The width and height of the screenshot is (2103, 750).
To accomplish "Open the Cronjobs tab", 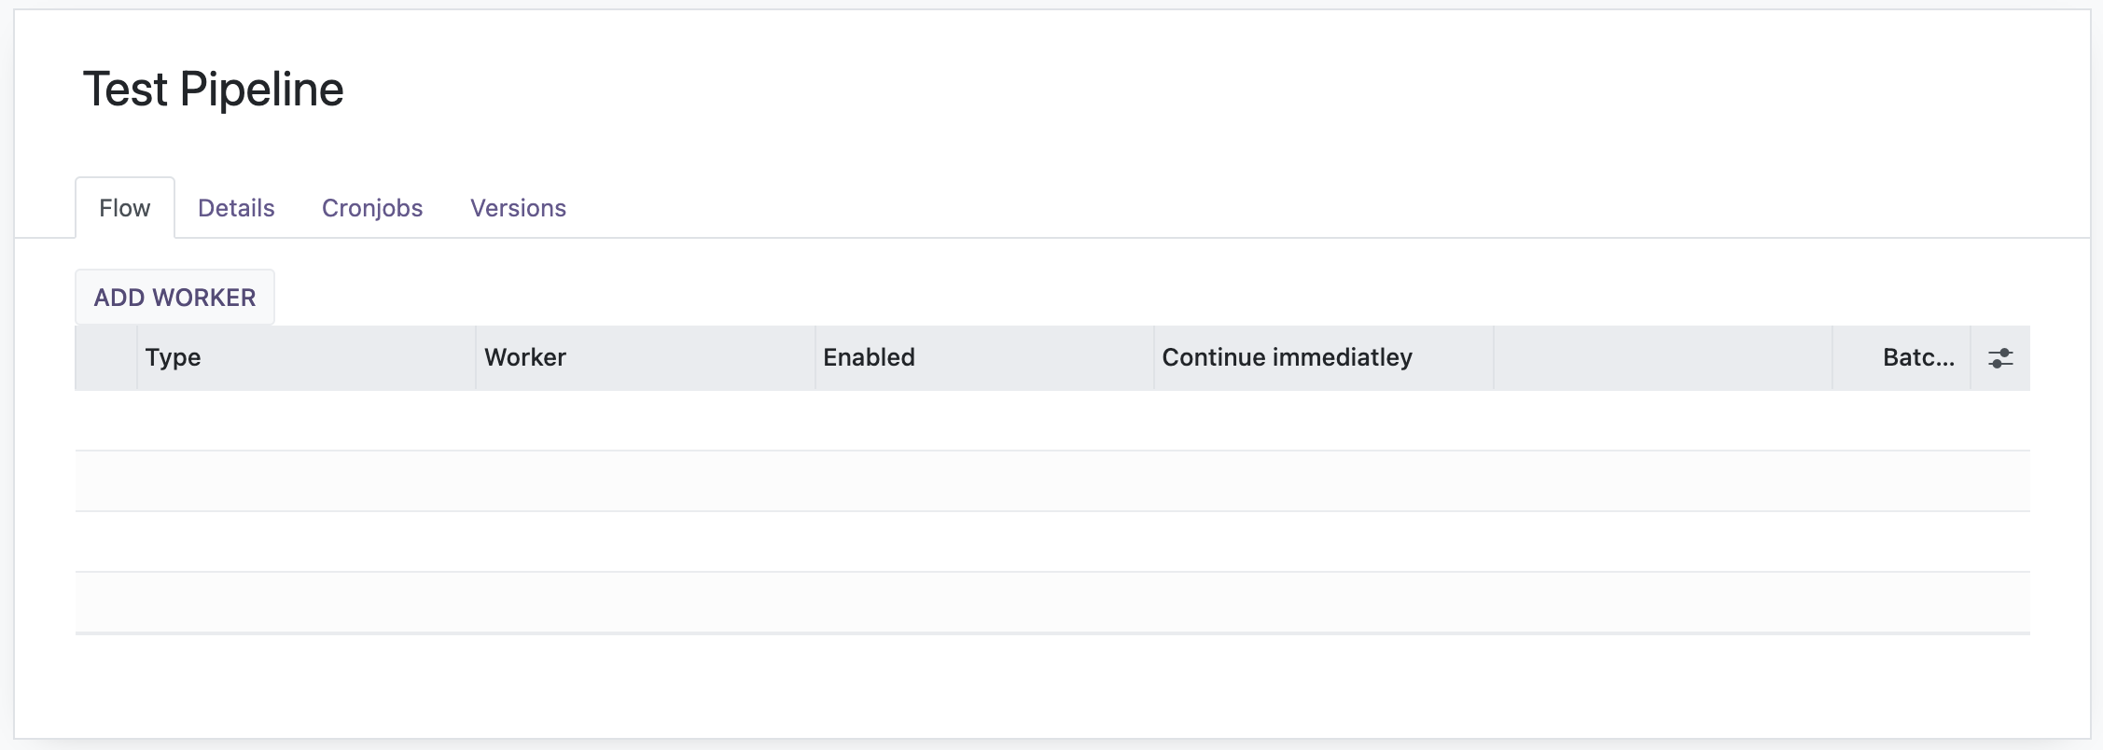I will (372, 208).
